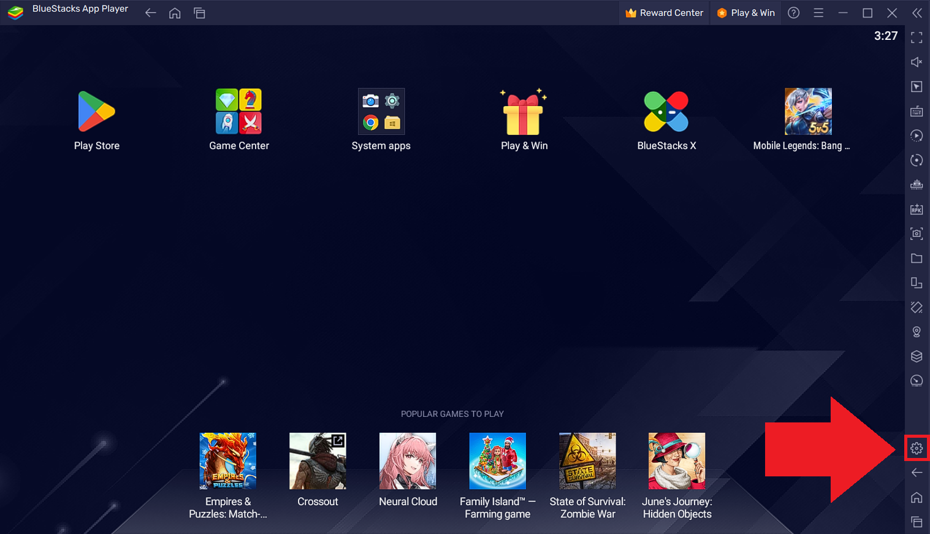Click the POPULAR GAMES TO PLAY heading
930x534 pixels.
tap(452, 414)
